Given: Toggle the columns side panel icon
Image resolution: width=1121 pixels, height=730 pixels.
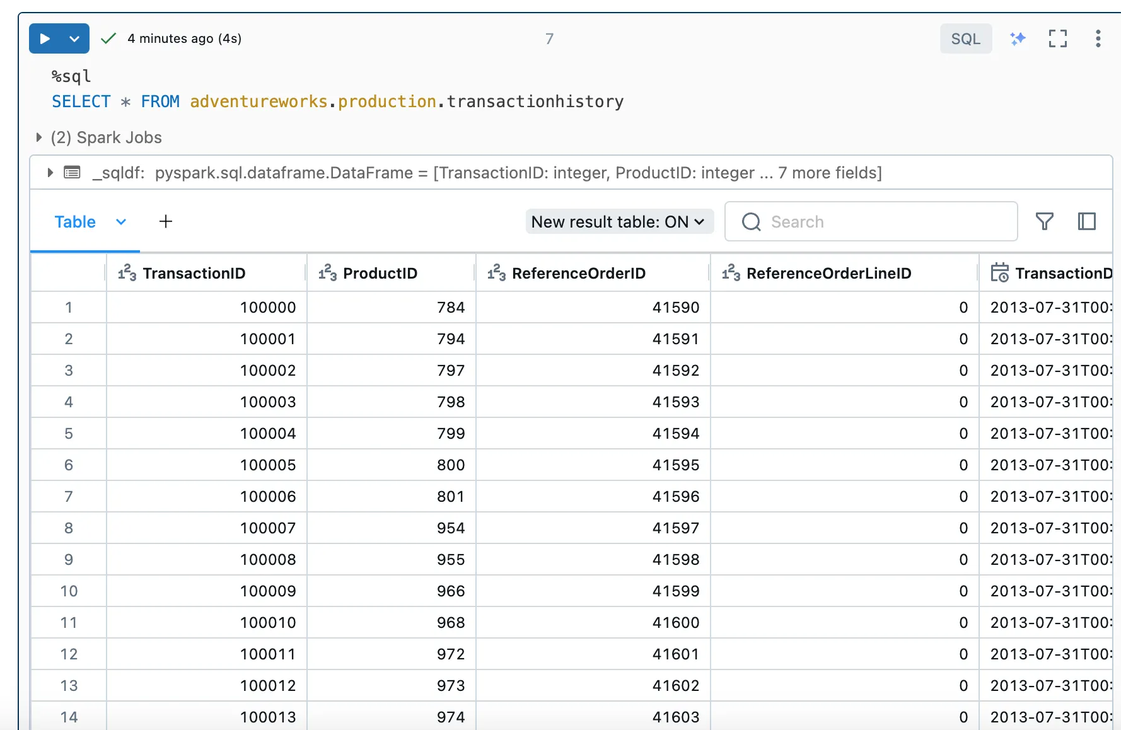Looking at the screenshot, I should (x=1086, y=222).
